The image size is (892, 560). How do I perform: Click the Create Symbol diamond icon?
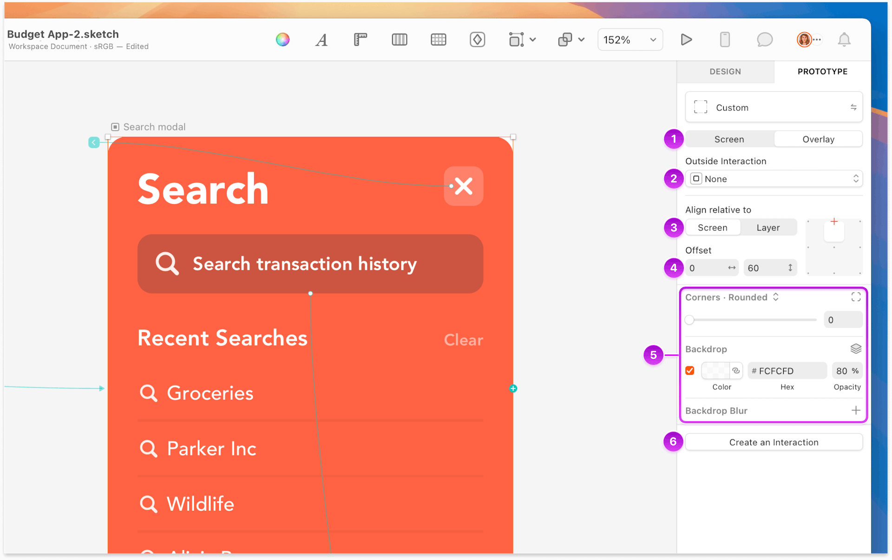point(477,40)
